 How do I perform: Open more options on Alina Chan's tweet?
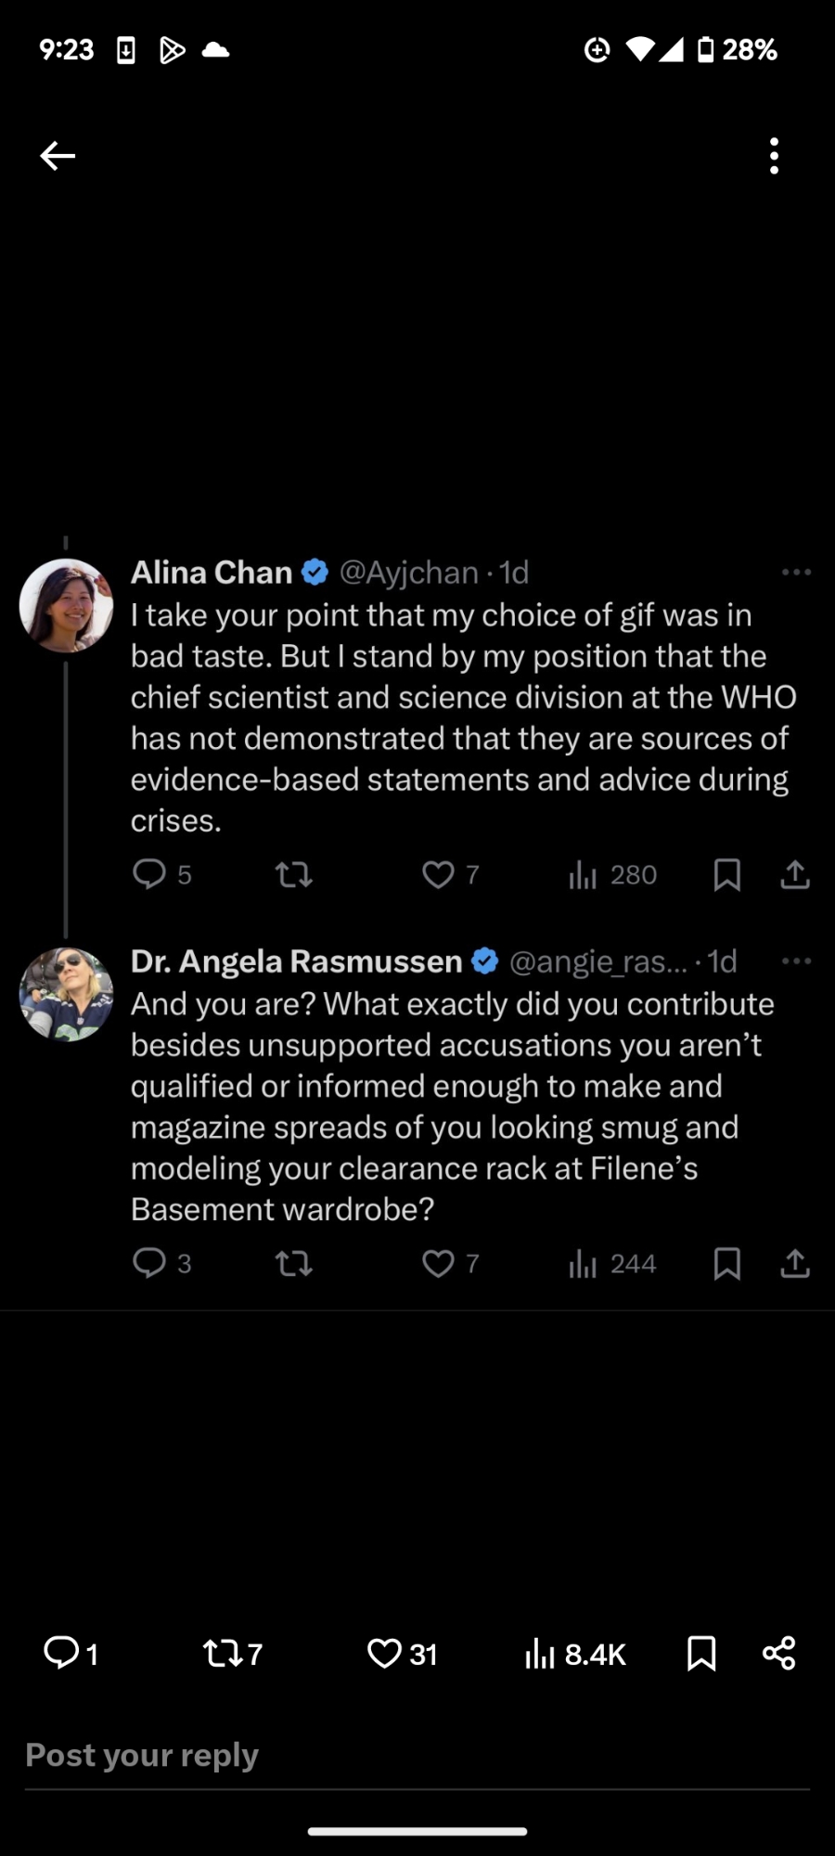[796, 573]
